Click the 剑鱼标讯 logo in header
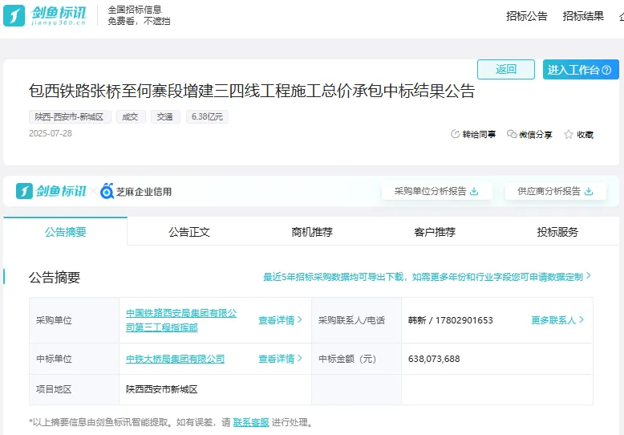 pos(50,15)
